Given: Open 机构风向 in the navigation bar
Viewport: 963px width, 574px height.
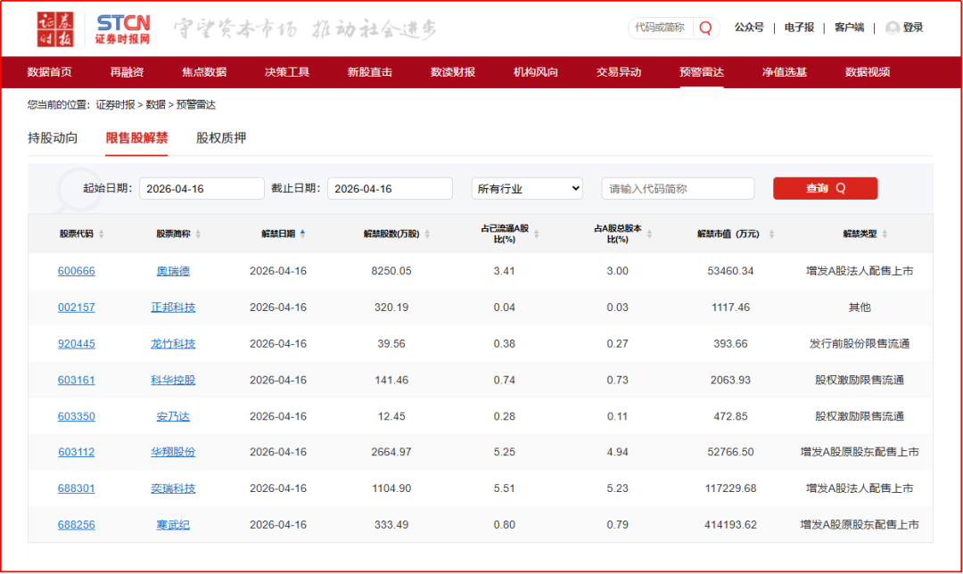Looking at the screenshot, I should pos(536,72).
